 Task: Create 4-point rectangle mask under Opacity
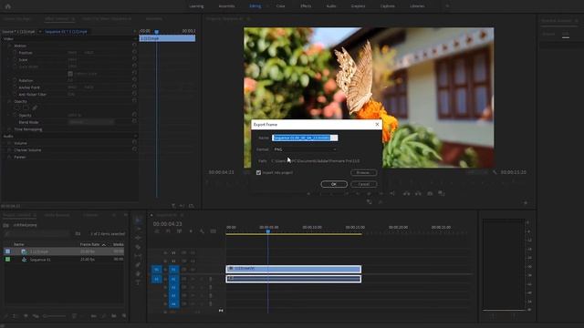26,108
